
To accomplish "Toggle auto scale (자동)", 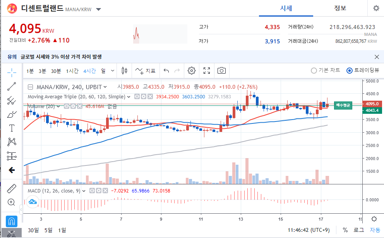I will pos(375,230).
